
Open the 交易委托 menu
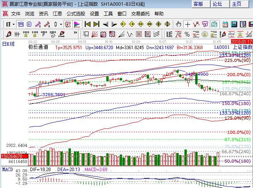tap(141, 13)
